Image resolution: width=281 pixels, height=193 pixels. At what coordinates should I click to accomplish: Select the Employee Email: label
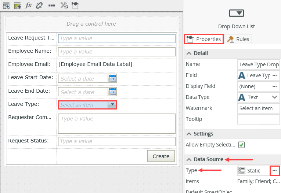click(x=29, y=64)
